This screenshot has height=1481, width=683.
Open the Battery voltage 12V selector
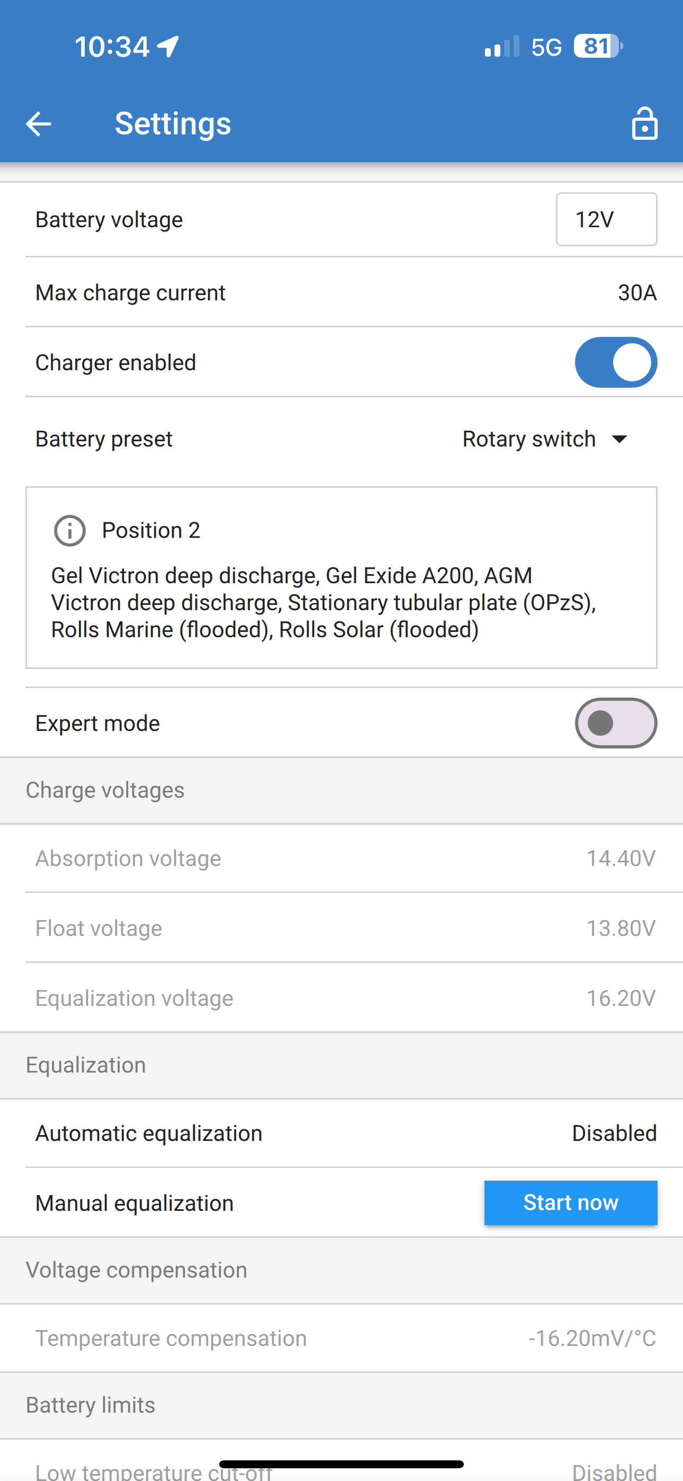(x=606, y=219)
